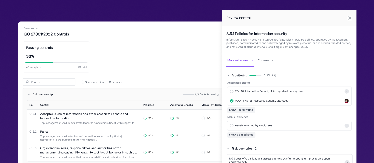
Task: Click the dashed status circle for POL-04
Action: point(232,91)
